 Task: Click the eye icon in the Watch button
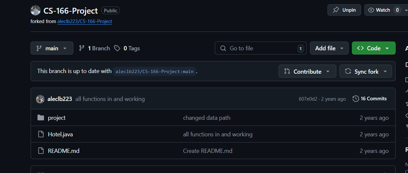371,10
